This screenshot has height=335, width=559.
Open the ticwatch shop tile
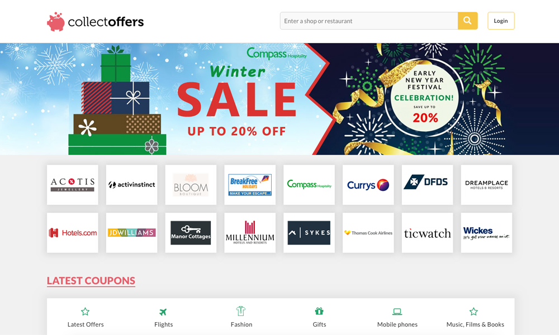tap(428, 233)
